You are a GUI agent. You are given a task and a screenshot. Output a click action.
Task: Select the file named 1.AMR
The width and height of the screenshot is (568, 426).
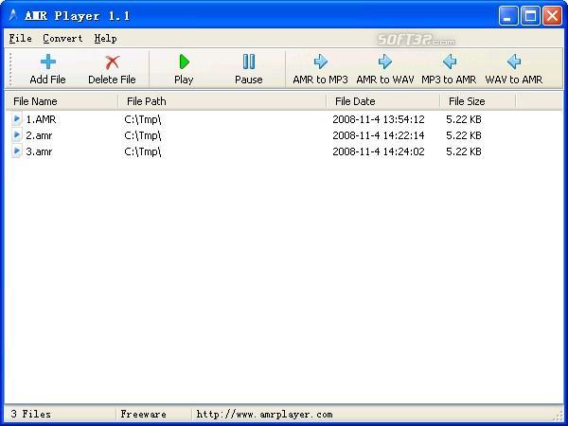41,119
